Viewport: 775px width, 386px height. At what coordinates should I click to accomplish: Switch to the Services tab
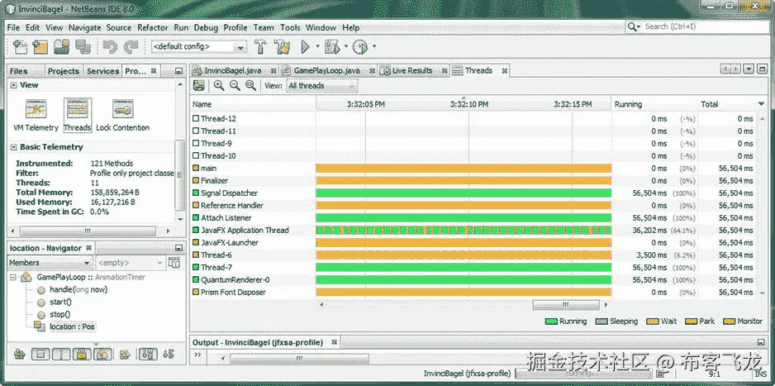coord(102,71)
